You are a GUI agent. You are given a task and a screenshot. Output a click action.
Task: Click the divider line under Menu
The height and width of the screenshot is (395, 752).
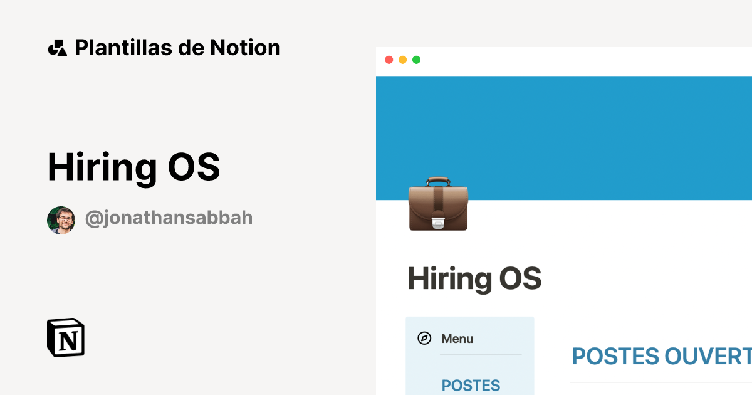[x=481, y=355]
